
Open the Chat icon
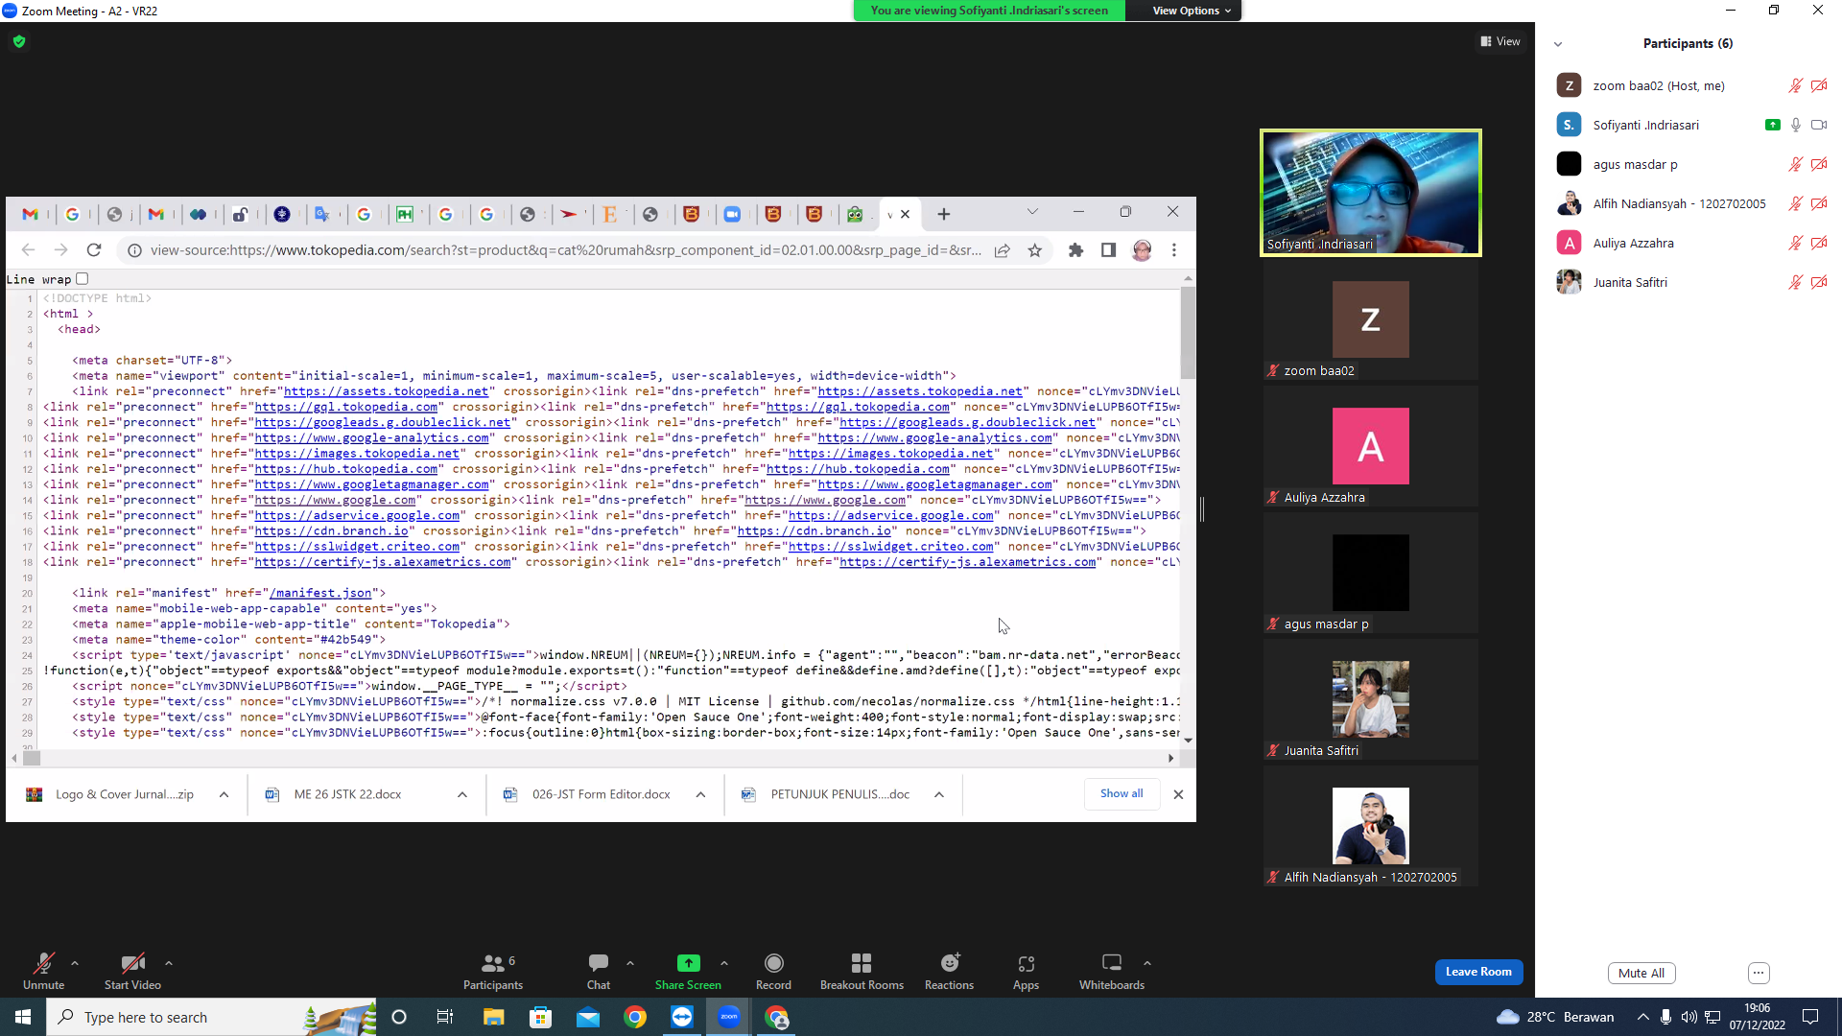599,962
